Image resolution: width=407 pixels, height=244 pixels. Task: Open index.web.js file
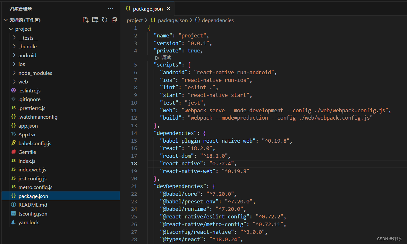32,170
